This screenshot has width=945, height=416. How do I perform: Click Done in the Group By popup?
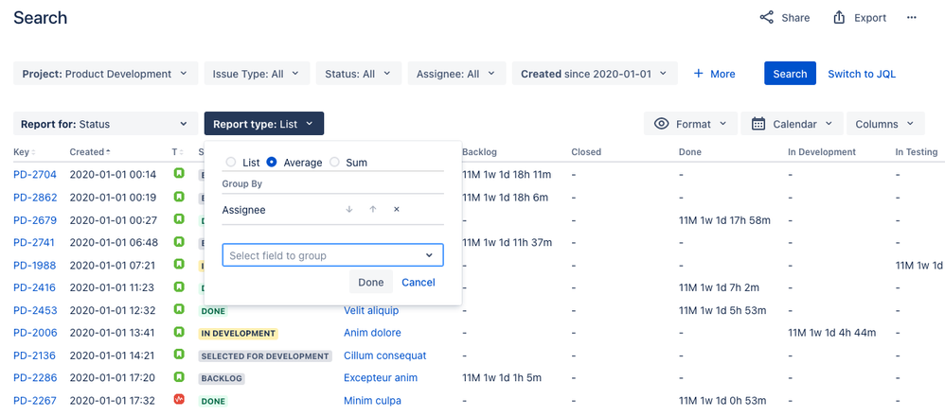[x=370, y=282]
